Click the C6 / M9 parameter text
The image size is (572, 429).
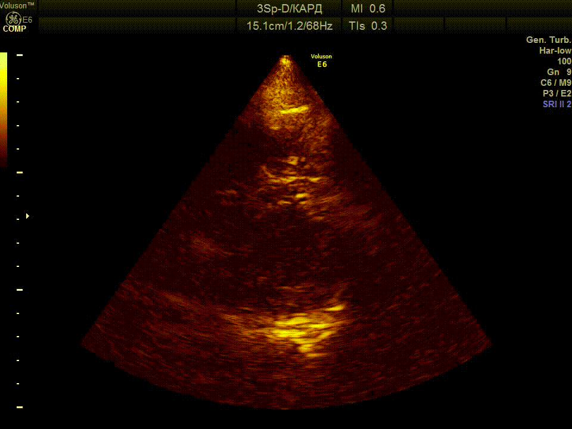click(555, 83)
